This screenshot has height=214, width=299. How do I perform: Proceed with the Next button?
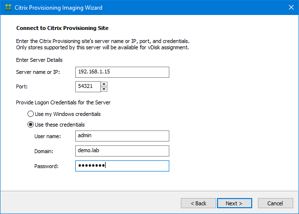pos(234,203)
